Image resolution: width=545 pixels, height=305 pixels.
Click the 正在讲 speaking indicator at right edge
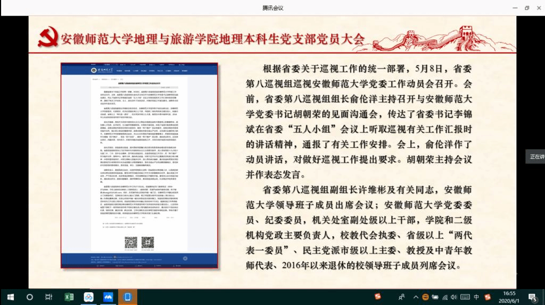coord(536,157)
